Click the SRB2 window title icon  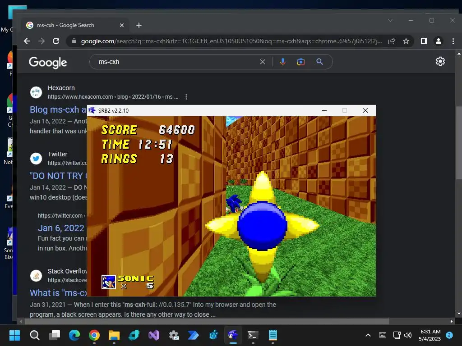[92, 110]
